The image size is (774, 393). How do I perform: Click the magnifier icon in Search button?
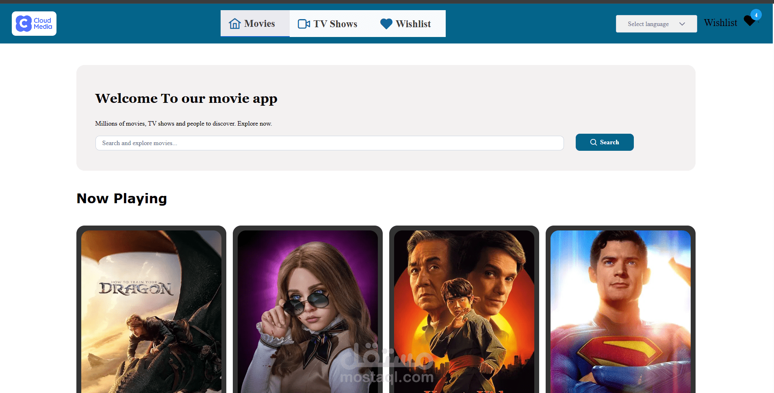pyautogui.click(x=594, y=142)
